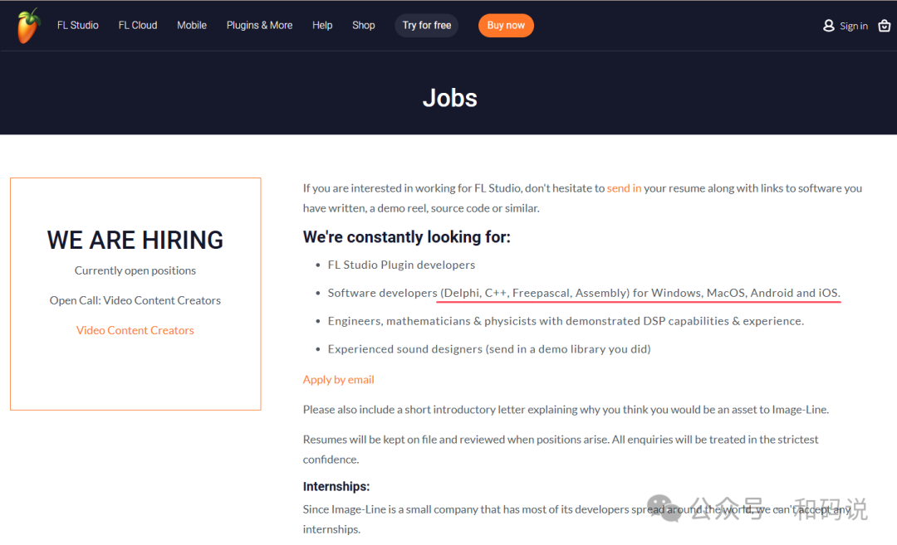Viewport: 897px width, 545px height.
Task: Click the user account icon
Action: (828, 26)
